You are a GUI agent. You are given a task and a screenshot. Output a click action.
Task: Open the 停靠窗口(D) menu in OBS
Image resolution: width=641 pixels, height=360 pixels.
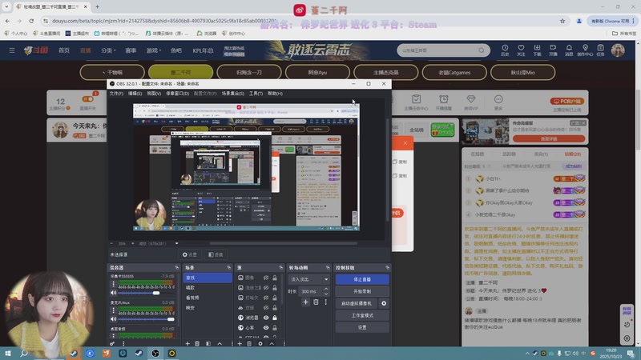[177, 94]
